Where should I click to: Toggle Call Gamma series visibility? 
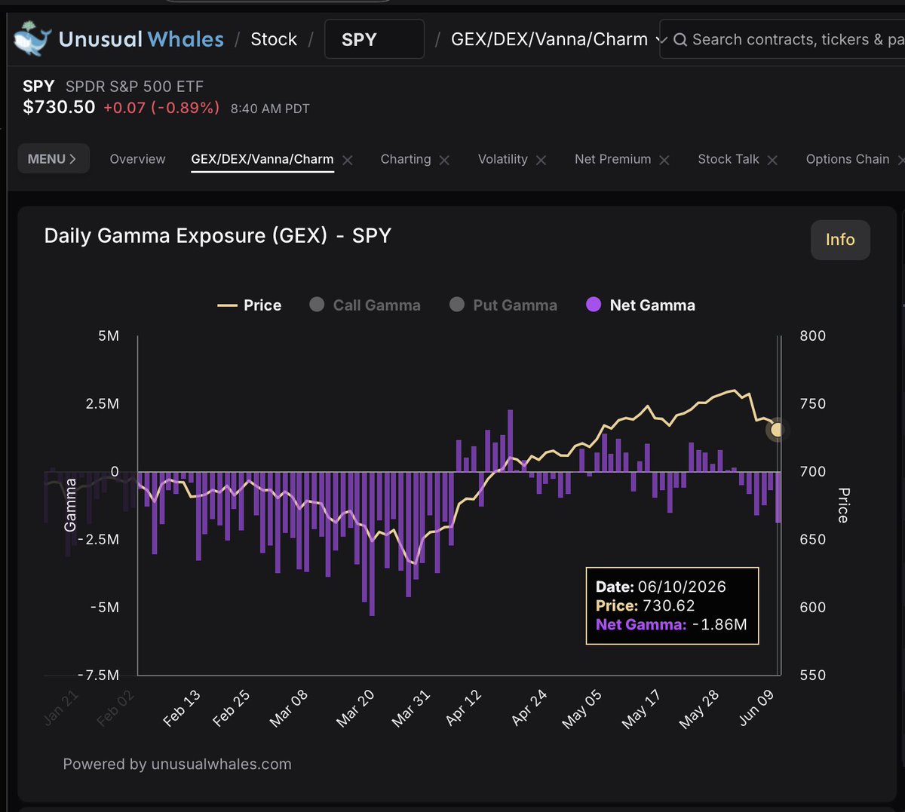pyautogui.click(x=365, y=305)
